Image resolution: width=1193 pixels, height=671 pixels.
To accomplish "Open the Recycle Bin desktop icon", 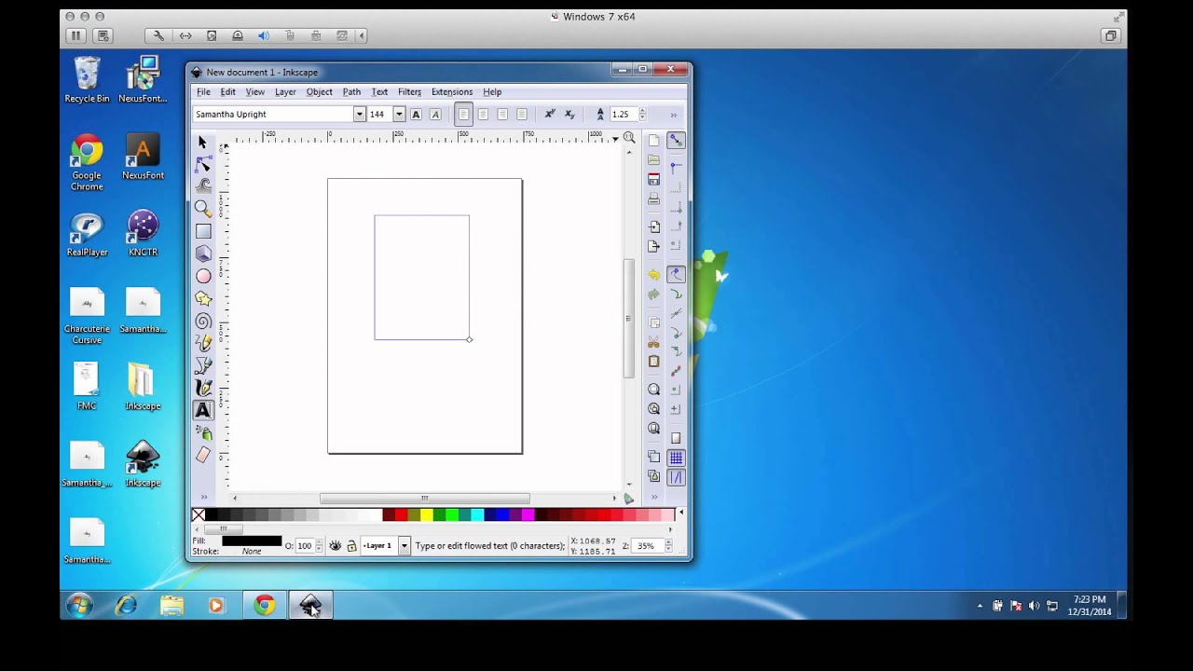I will tap(87, 79).
